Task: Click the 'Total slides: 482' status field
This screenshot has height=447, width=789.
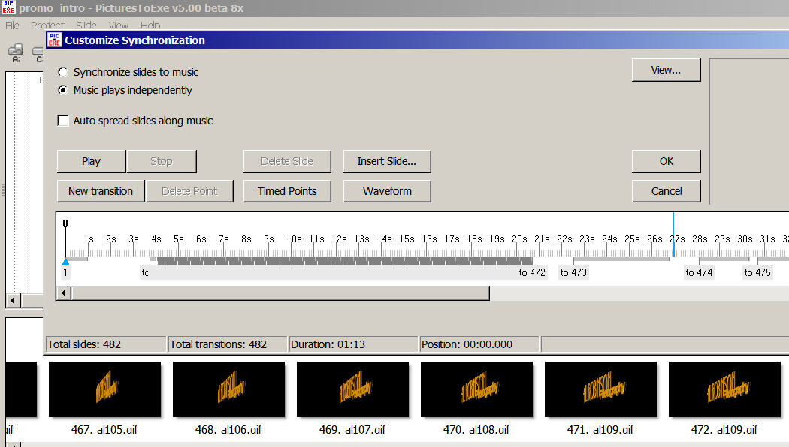Action: pos(106,344)
